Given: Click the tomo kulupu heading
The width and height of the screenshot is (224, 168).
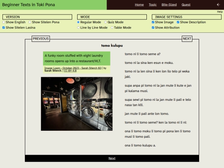Looking at the screenshot, I should pyautogui.click(x=112, y=46).
